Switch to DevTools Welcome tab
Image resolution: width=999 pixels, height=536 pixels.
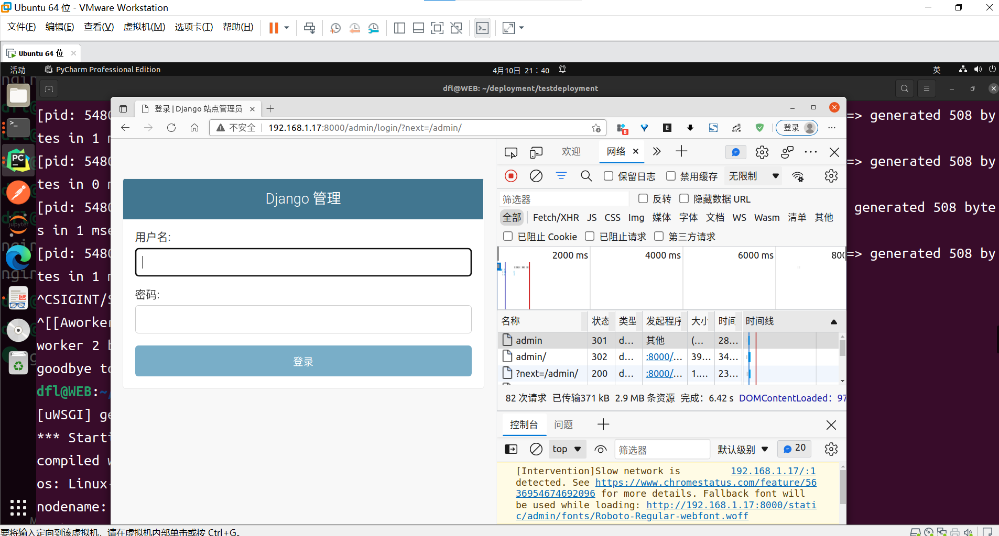point(571,152)
